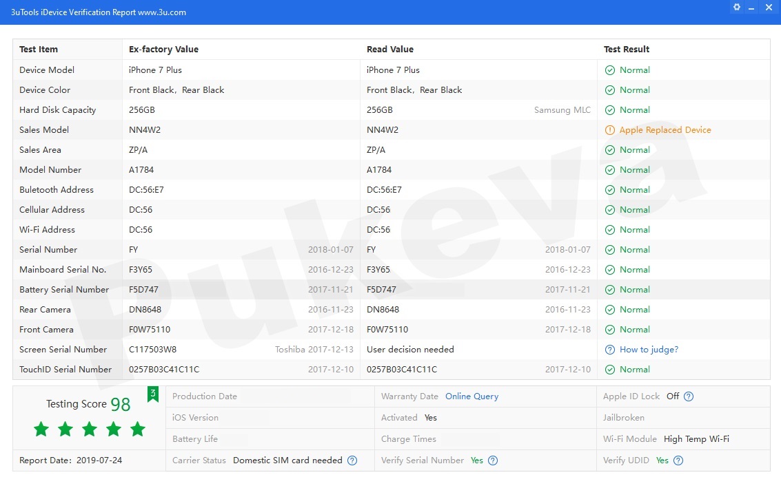Click the Model Number Normal check icon
781x477 pixels.
(609, 169)
